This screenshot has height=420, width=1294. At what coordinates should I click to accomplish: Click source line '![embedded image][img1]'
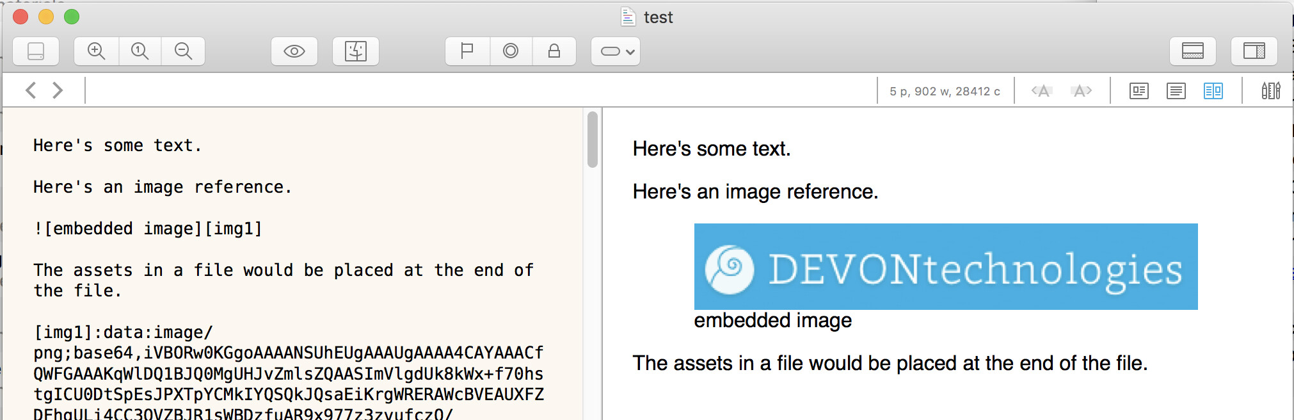(148, 229)
